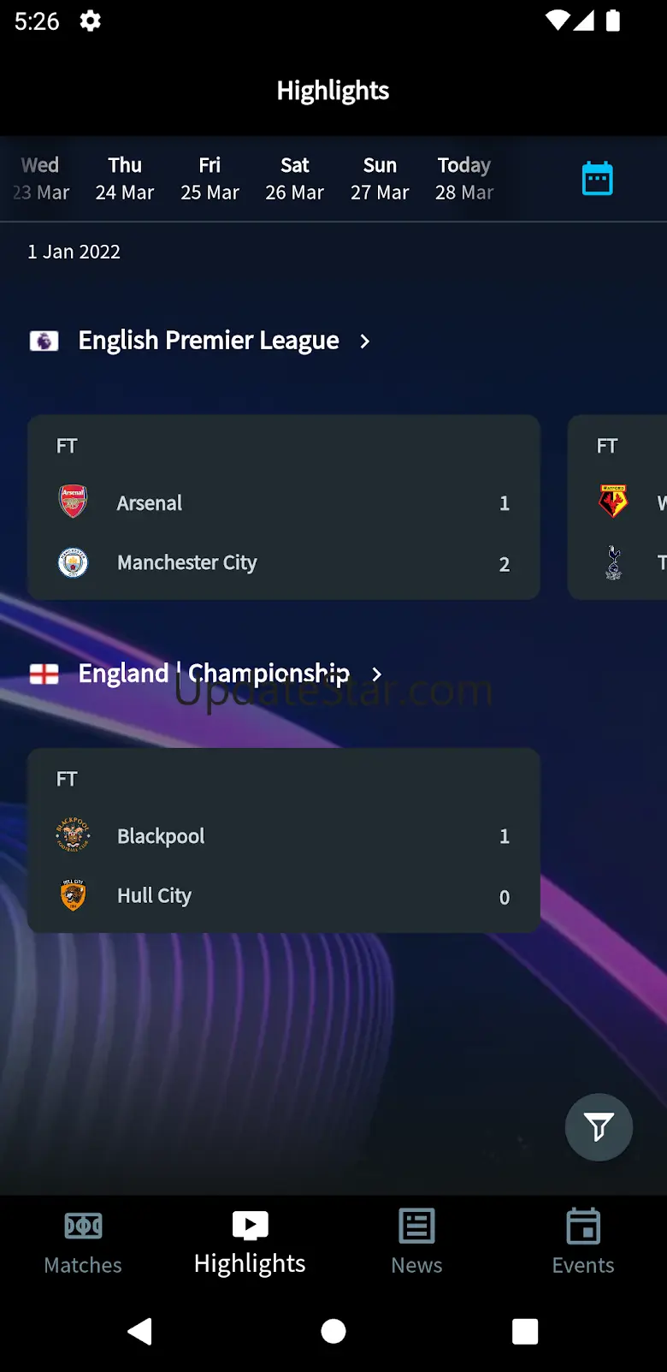Tap the Blackpool club crest

click(x=73, y=835)
